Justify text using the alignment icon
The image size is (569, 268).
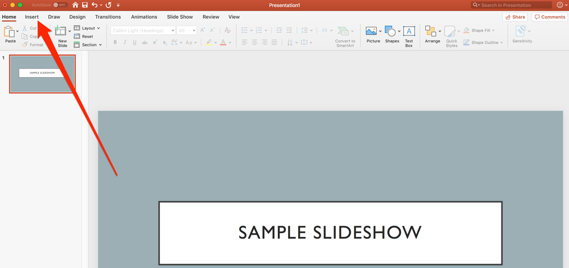[274, 42]
